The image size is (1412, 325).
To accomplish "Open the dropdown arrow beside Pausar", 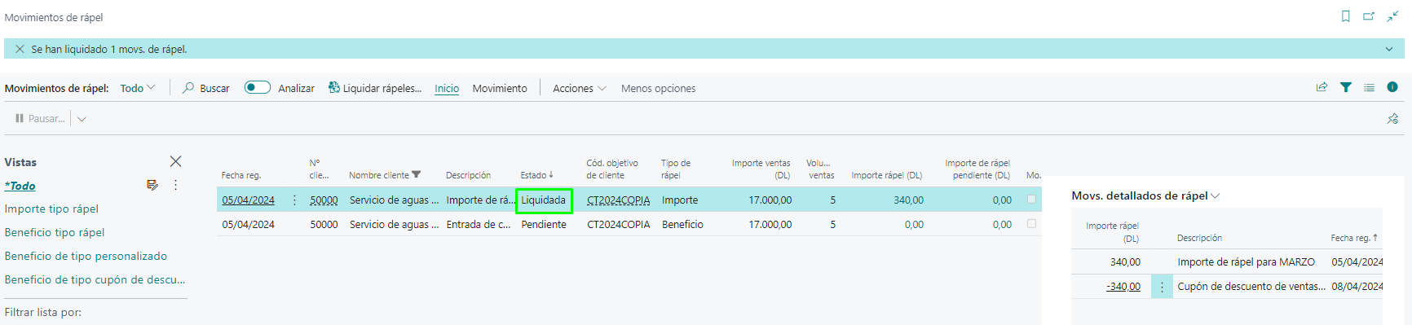I will click(82, 119).
